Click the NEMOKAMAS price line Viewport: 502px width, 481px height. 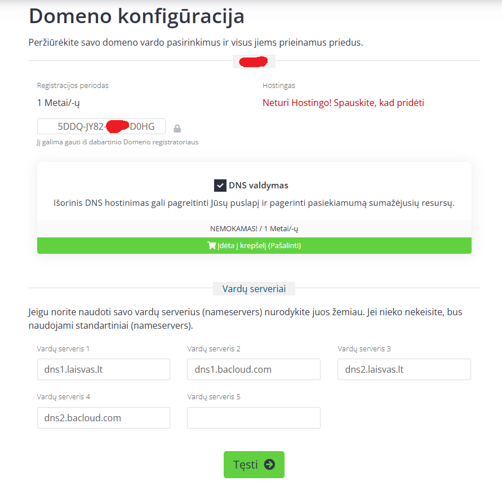coord(254,229)
